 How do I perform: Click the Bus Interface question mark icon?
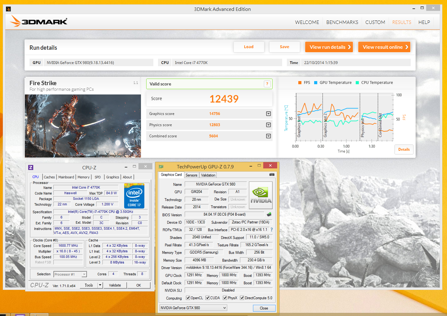coord(272,230)
